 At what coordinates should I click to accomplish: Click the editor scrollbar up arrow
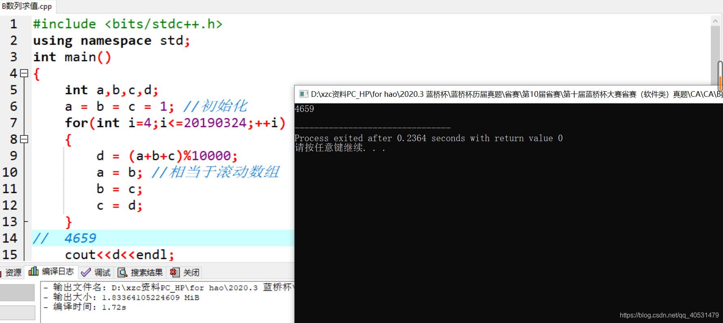pos(715,21)
